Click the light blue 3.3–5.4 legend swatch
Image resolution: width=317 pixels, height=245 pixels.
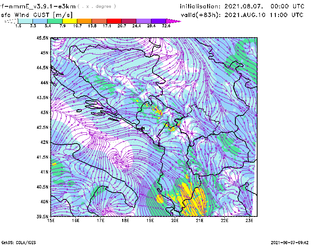coord(40,21)
